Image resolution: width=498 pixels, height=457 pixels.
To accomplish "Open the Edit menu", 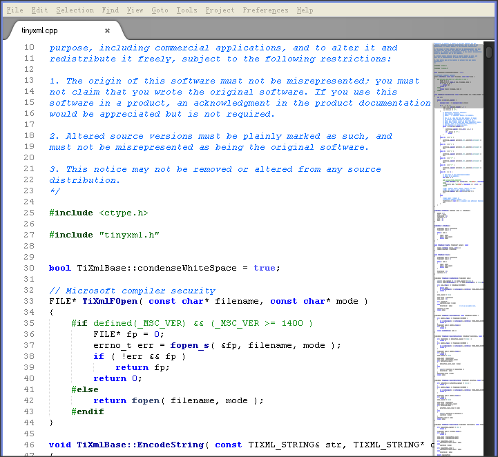I will pos(39,10).
